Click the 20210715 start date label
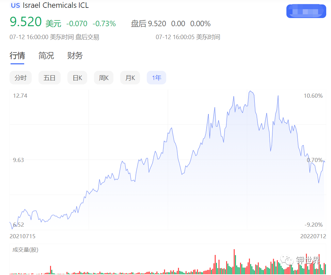Viewport: 331px width, 275px height. point(22,236)
